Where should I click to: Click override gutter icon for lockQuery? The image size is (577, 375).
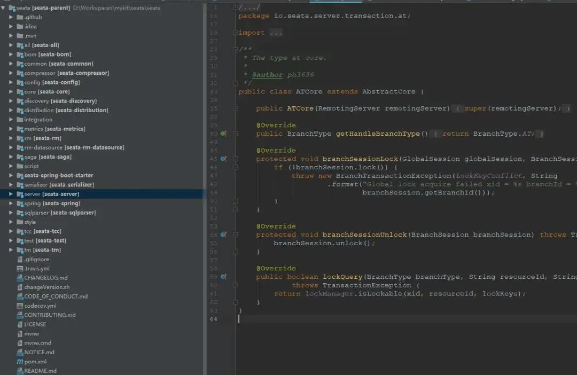coord(223,277)
